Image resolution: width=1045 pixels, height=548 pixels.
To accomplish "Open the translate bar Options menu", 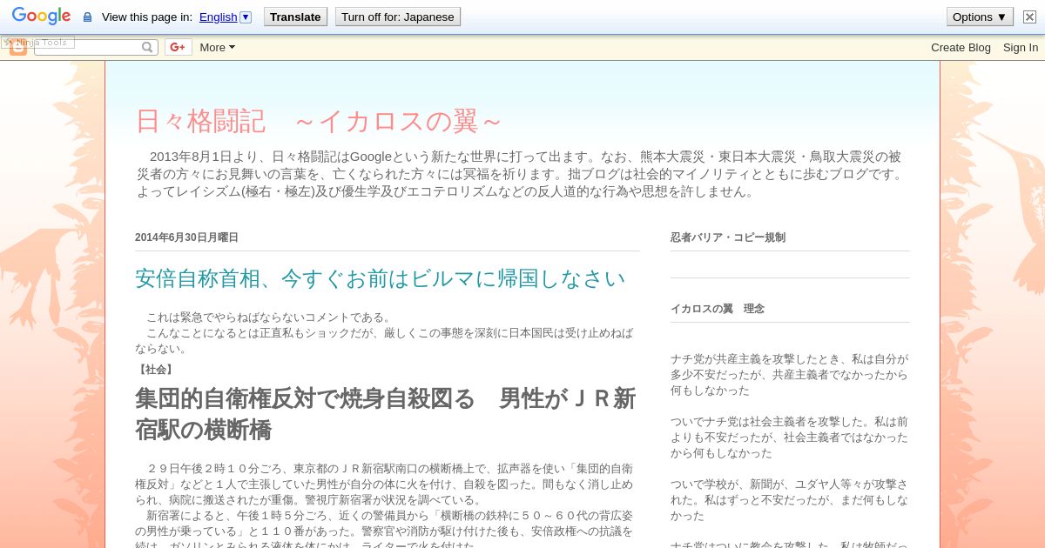I will tap(980, 17).
